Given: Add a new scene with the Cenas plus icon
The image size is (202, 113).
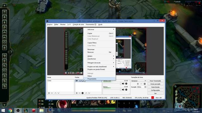Looking at the screenshot, I should (x=49, y=93).
